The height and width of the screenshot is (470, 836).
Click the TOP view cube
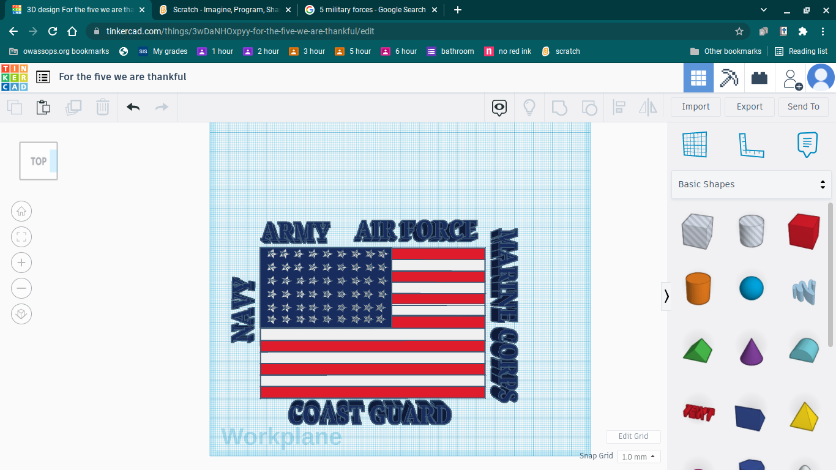39,161
